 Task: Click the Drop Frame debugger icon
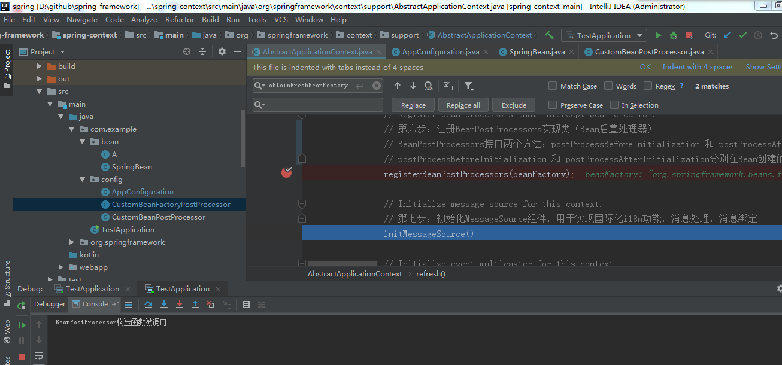tap(211, 304)
